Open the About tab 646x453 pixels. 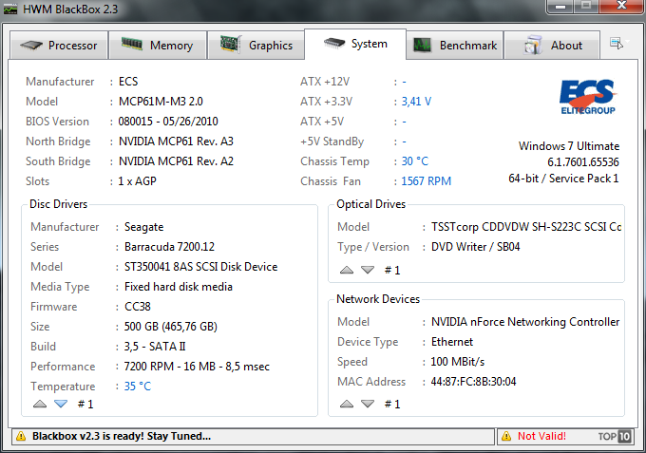coord(552,45)
